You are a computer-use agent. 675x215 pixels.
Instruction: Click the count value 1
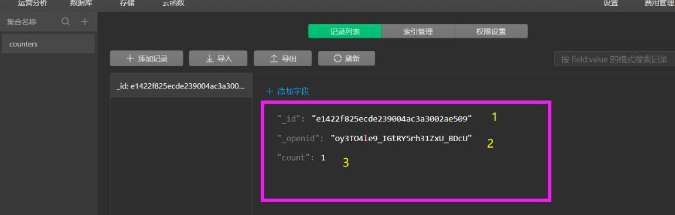[x=323, y=158]
